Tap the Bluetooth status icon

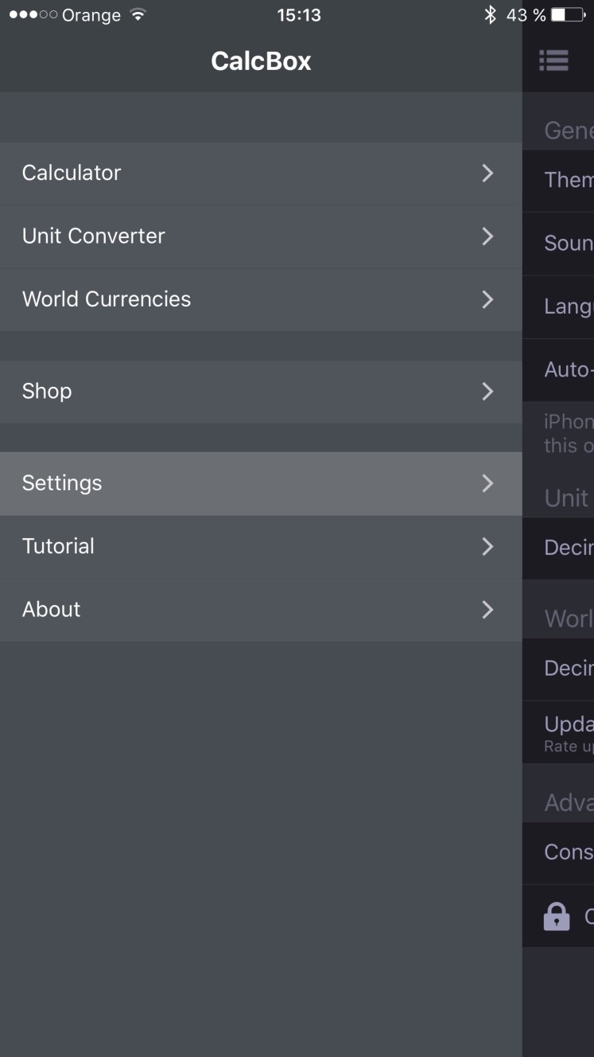pos(491,14)
